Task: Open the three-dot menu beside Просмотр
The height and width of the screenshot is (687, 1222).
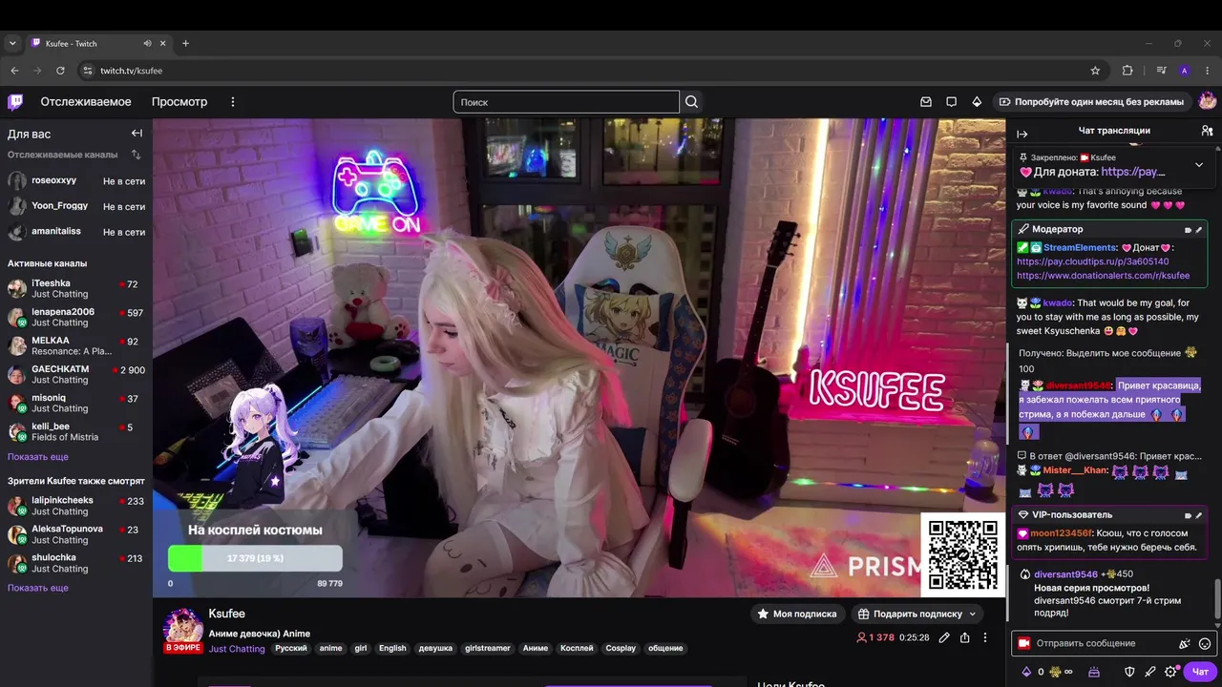Action: point(232,102)
